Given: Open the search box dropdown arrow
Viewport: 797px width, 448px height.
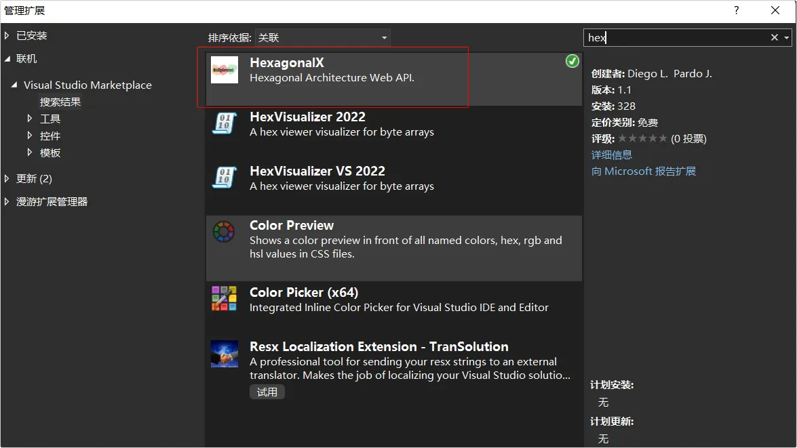Looking at the screenshot, I should click(786, 37).
